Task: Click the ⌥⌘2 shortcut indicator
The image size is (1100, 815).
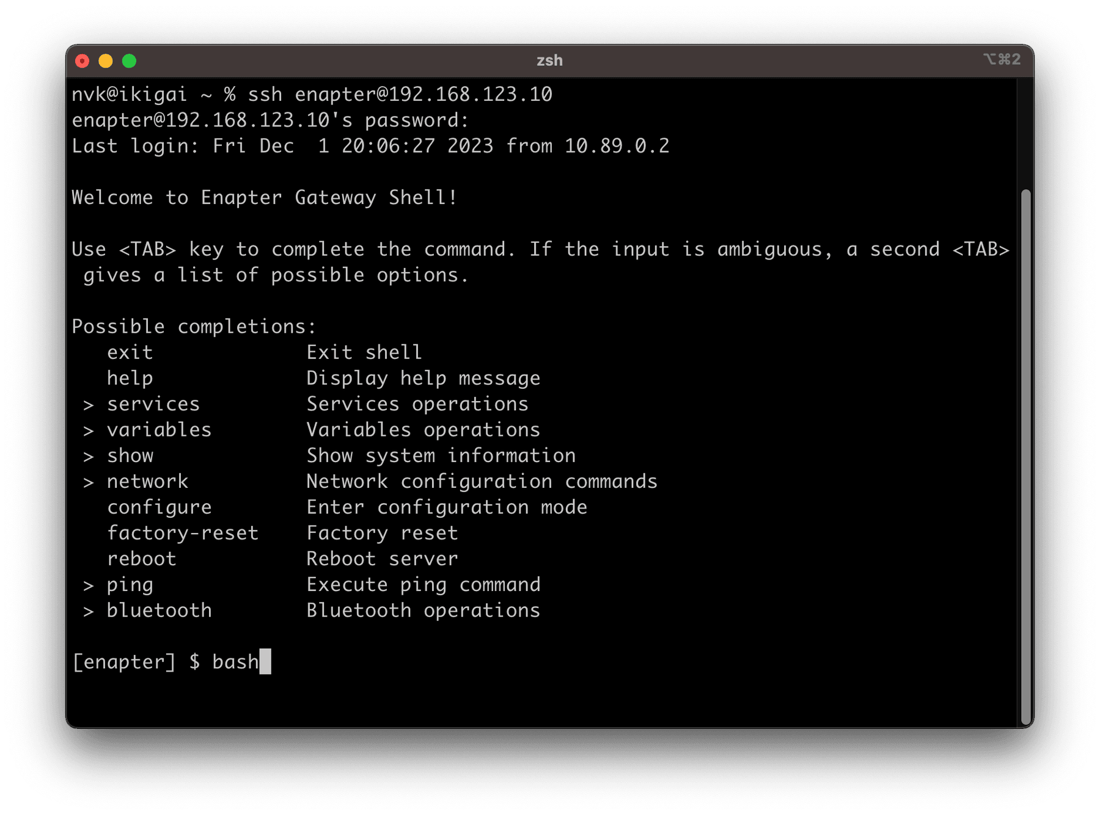Action: 1003,60
